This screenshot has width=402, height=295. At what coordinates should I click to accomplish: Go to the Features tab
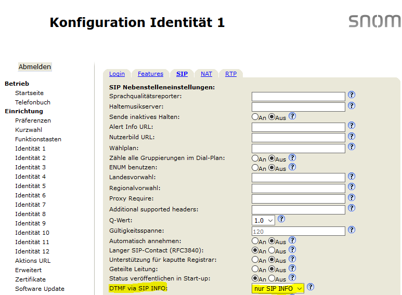coord(150,74)
